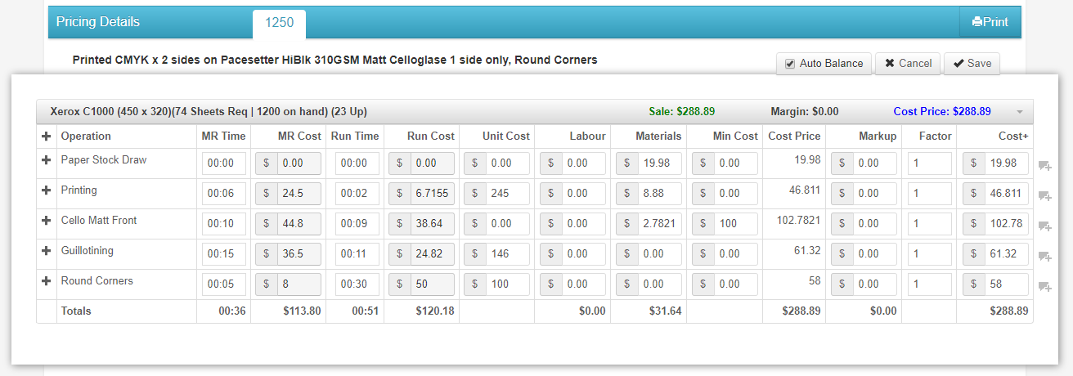
Task: Toggle the Auto Balance checkbox
Action: click(789, 64)
